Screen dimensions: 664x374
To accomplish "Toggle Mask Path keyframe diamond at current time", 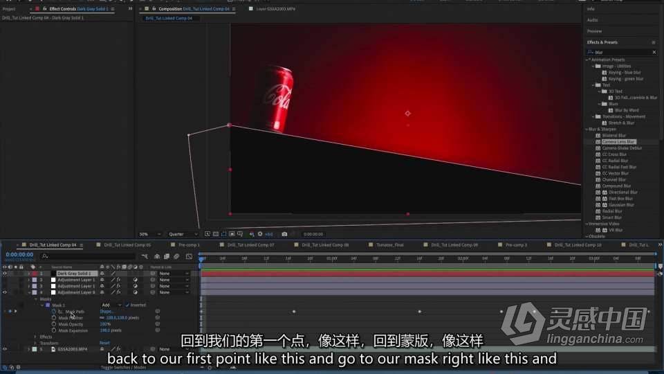I will point(10,311).
